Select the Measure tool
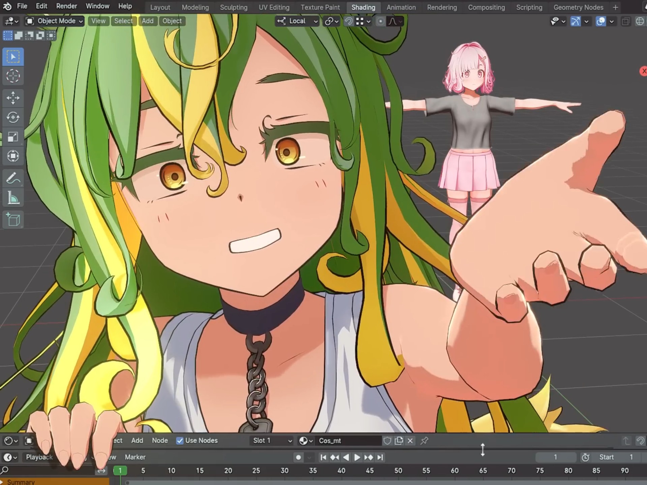647x485 pixels. (x=13, y=198)
